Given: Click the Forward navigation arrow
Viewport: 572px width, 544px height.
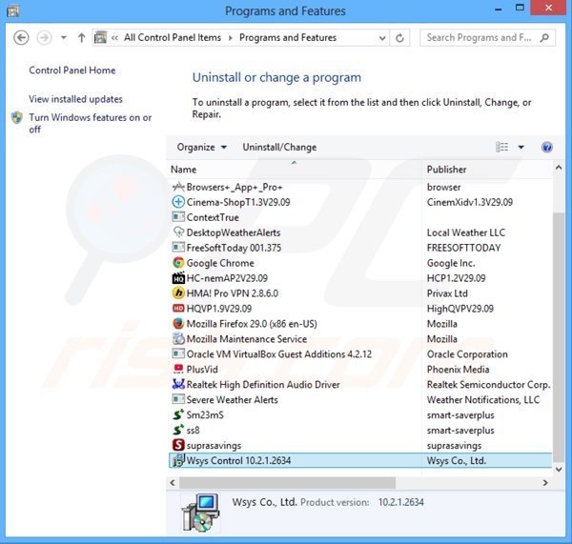Looking at the screenshot, I should coord(44,37).
